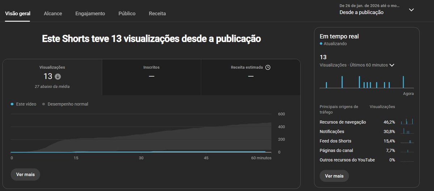Click the 30,8% percentage value

pos(389,131)
